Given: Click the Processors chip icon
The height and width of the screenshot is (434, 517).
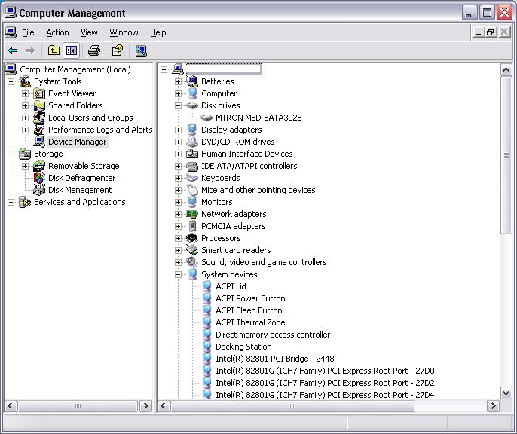Looking at the screenshot, I should 192,238.
